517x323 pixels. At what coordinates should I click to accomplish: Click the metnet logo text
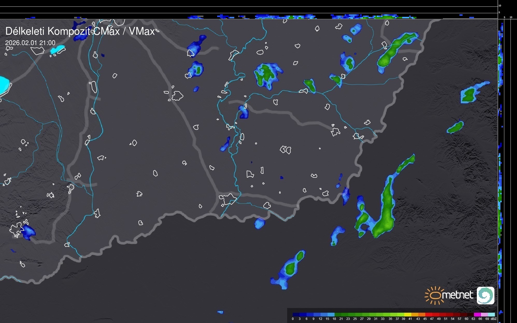pyautogui.click(x=457, y=295)
